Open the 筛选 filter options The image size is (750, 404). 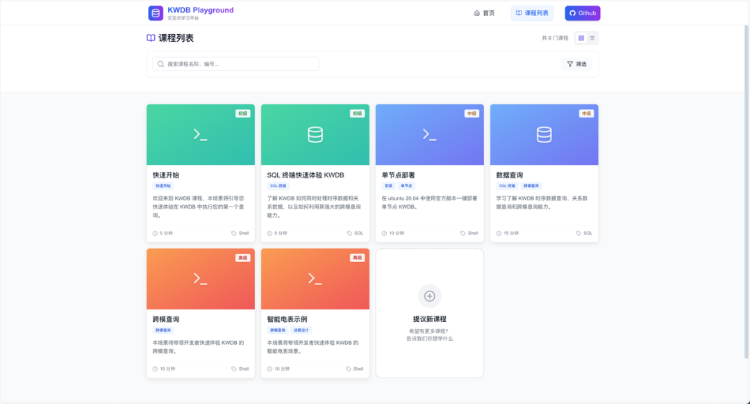pyautogui.click(x=577, y=64)
